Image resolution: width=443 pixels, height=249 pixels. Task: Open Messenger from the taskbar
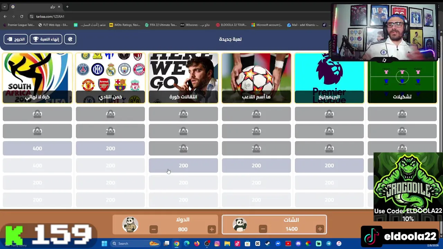pos(278,243)
